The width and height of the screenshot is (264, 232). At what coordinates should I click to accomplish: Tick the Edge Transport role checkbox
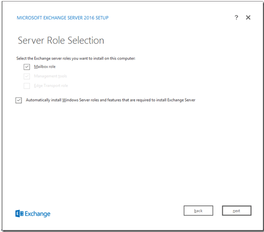27,86
